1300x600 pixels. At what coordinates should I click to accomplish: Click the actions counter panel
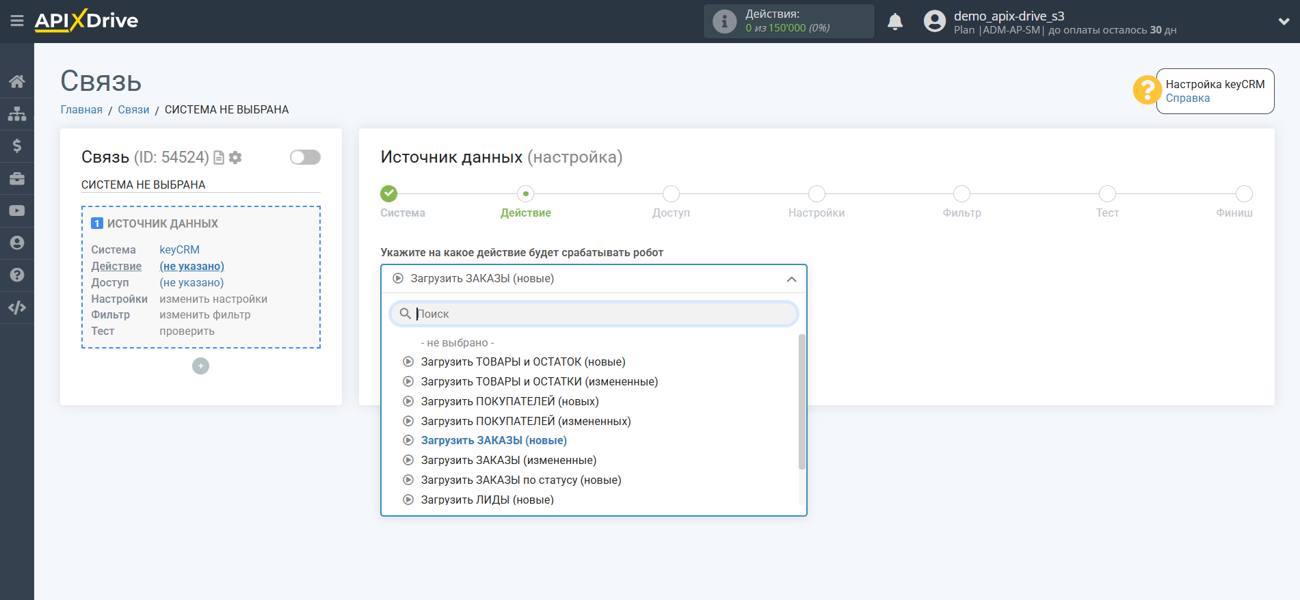click(x=788, y=21)
